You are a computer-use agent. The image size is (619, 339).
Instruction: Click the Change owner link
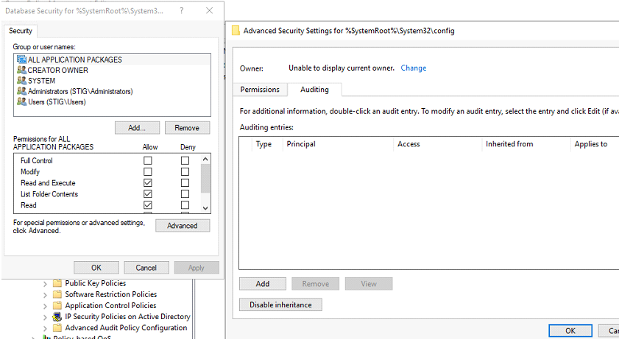[413, 68]
